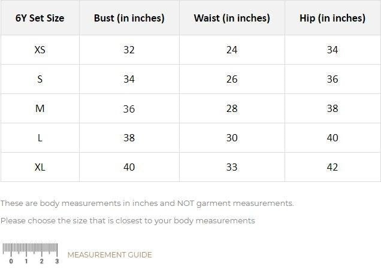The height and width of the screenshot is (270, 381).
Task: Open the MEASUREMENT GUIDE link
Action: (110, 255)
